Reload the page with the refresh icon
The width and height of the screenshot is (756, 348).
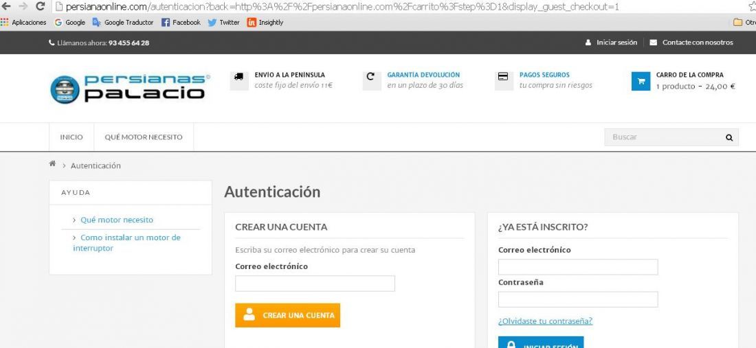(x=41, y=6)
